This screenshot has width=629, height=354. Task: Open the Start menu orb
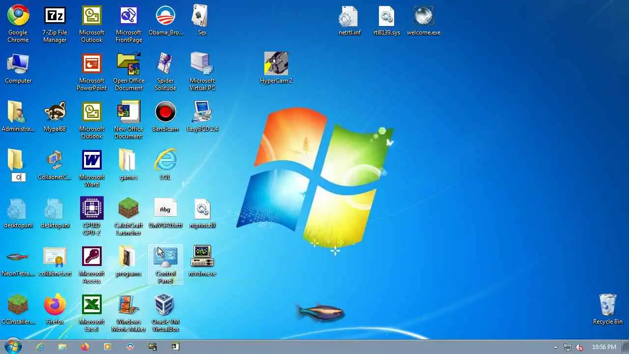tap(13, 346)
